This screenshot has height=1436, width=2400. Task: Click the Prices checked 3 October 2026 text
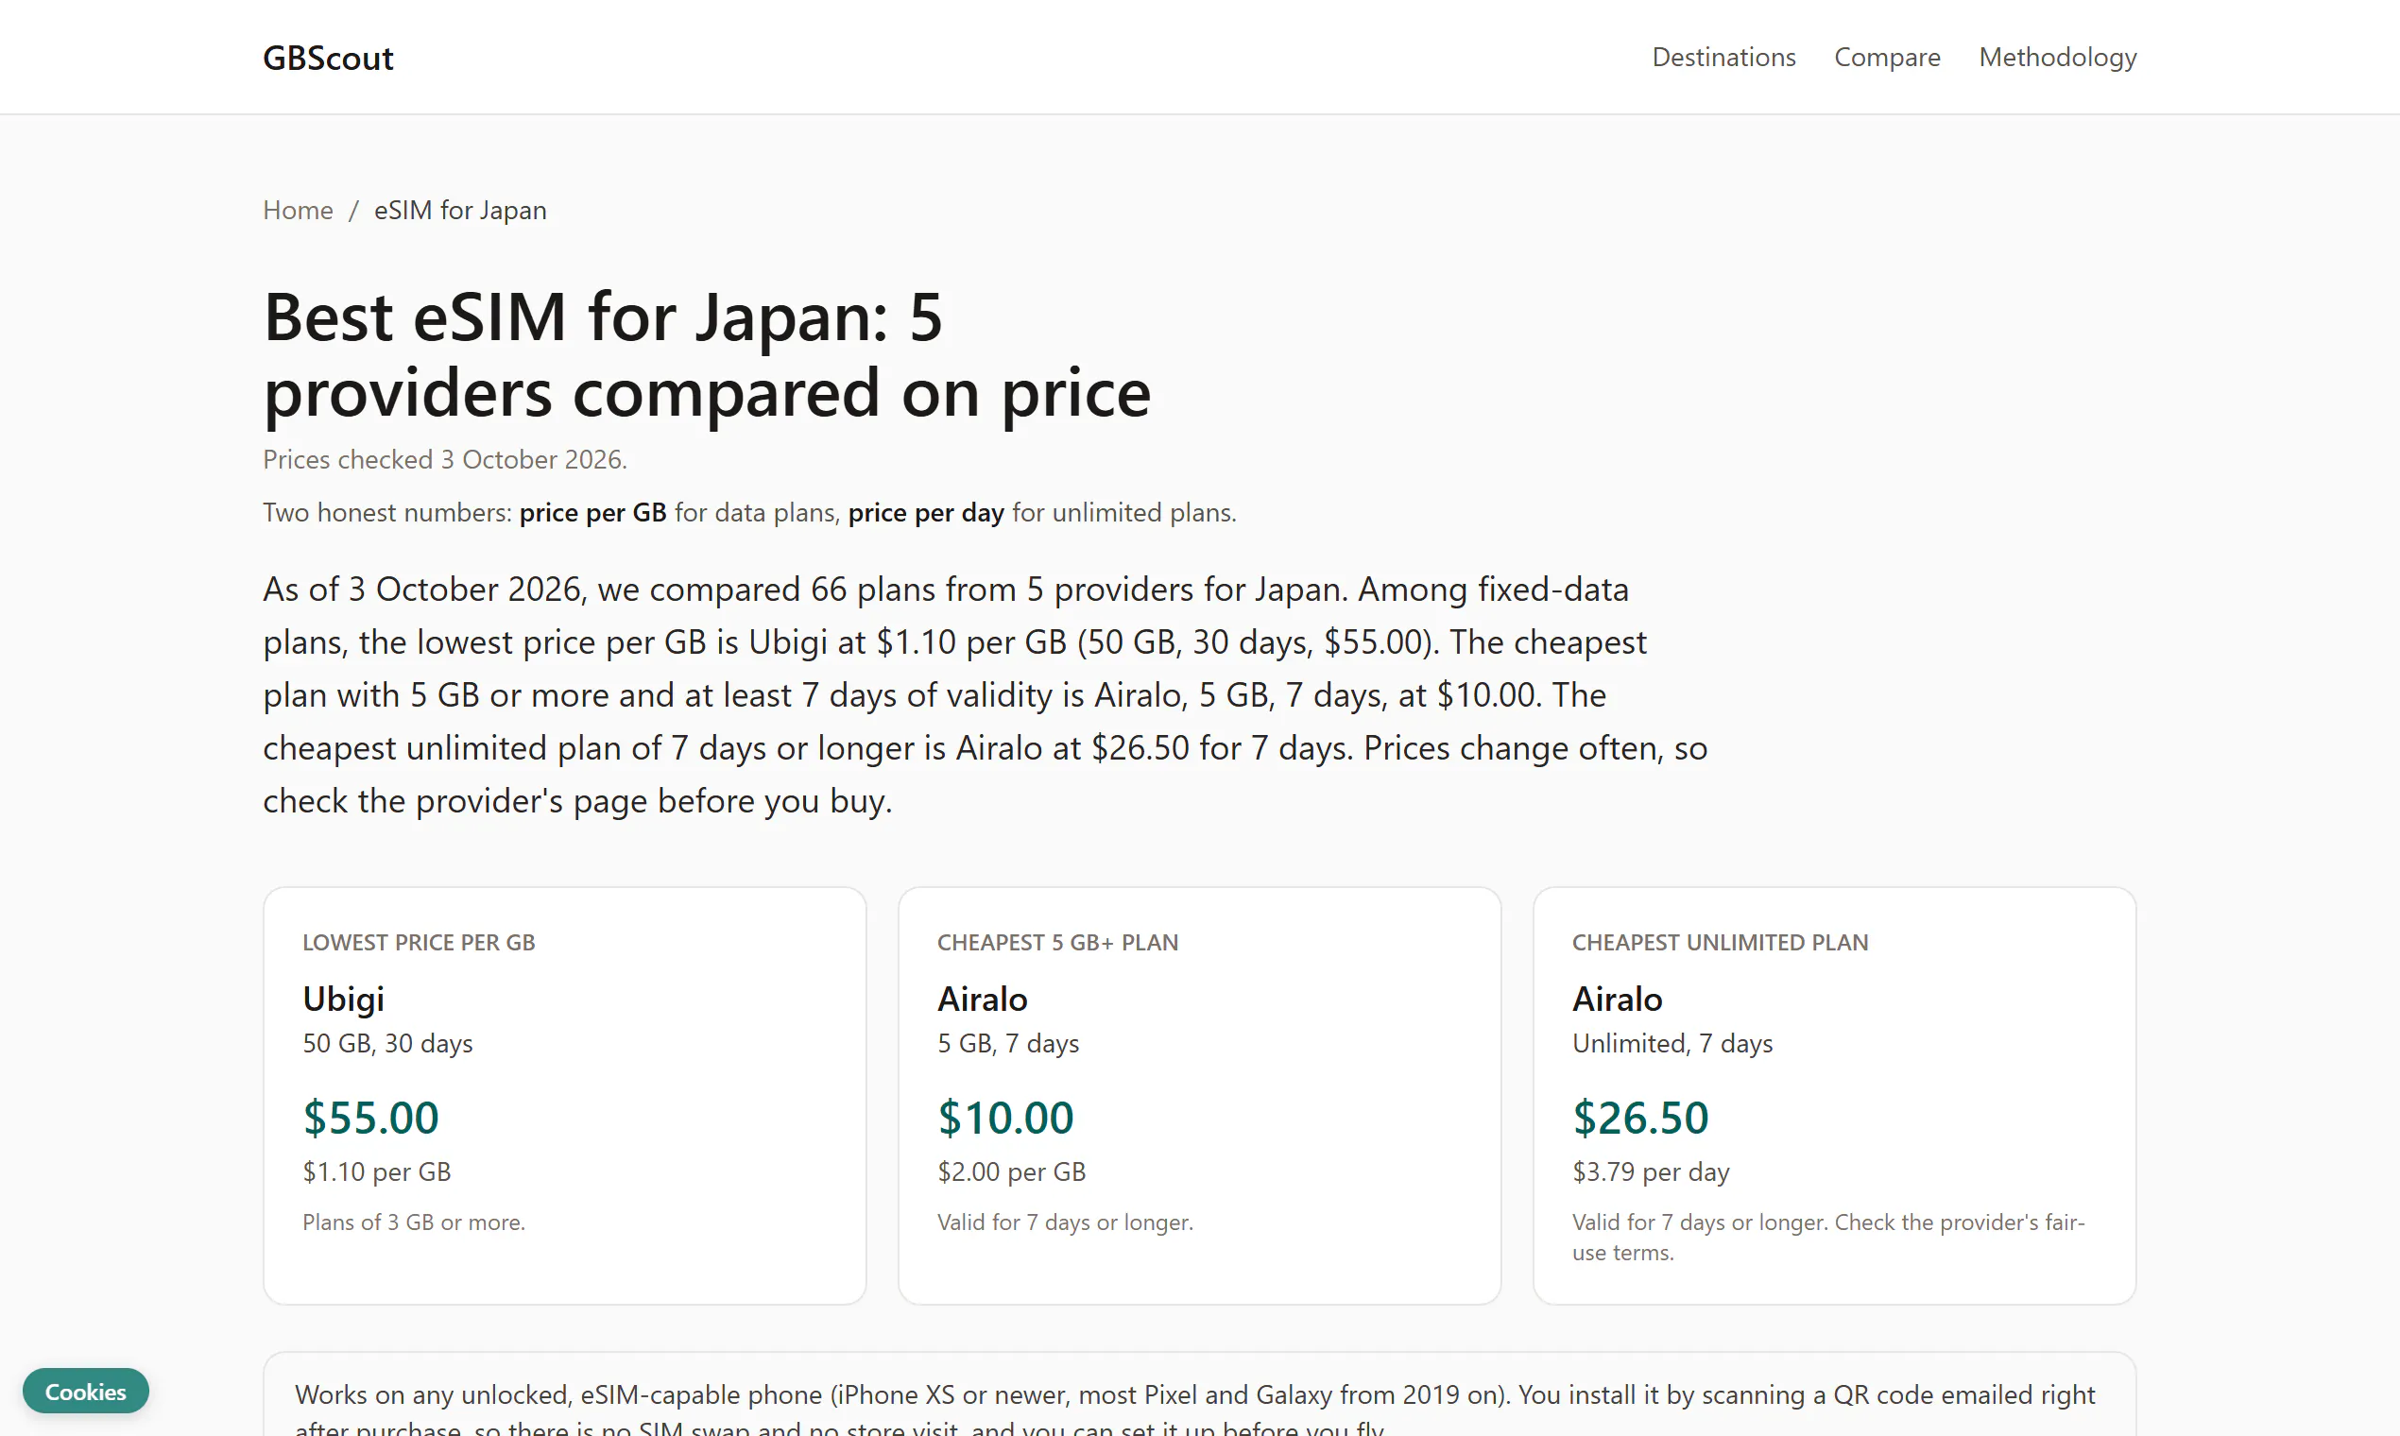445,460
